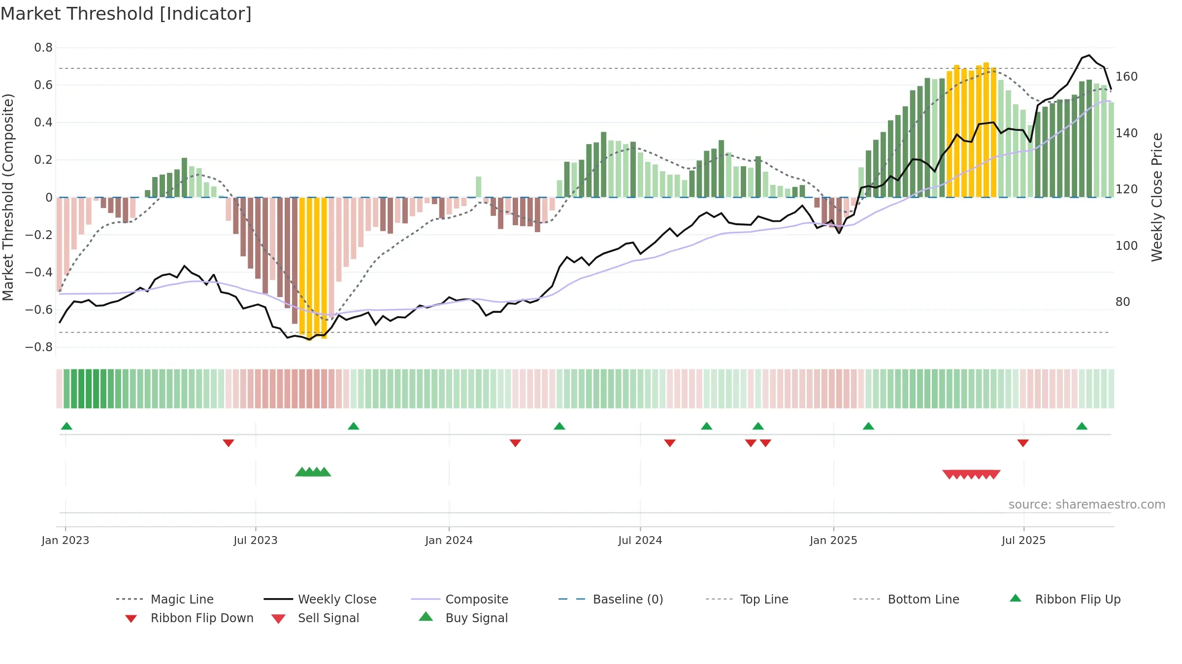
Task: Click the green Buy Signal triangle cluster in 2023
Action: point(313,472)
